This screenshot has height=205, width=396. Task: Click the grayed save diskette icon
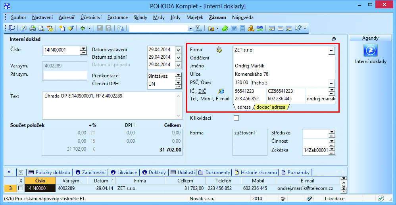point(100,29)
